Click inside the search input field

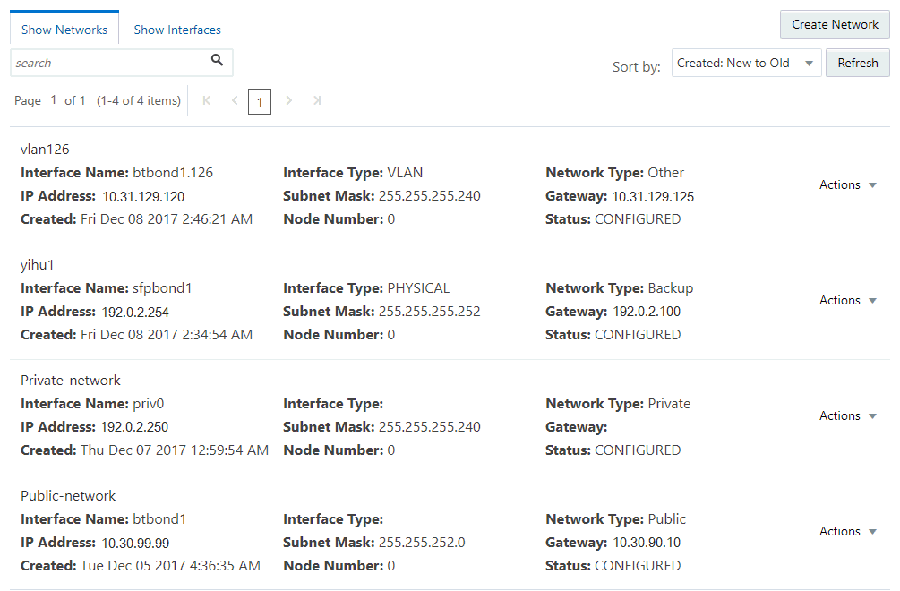point(107,62)
